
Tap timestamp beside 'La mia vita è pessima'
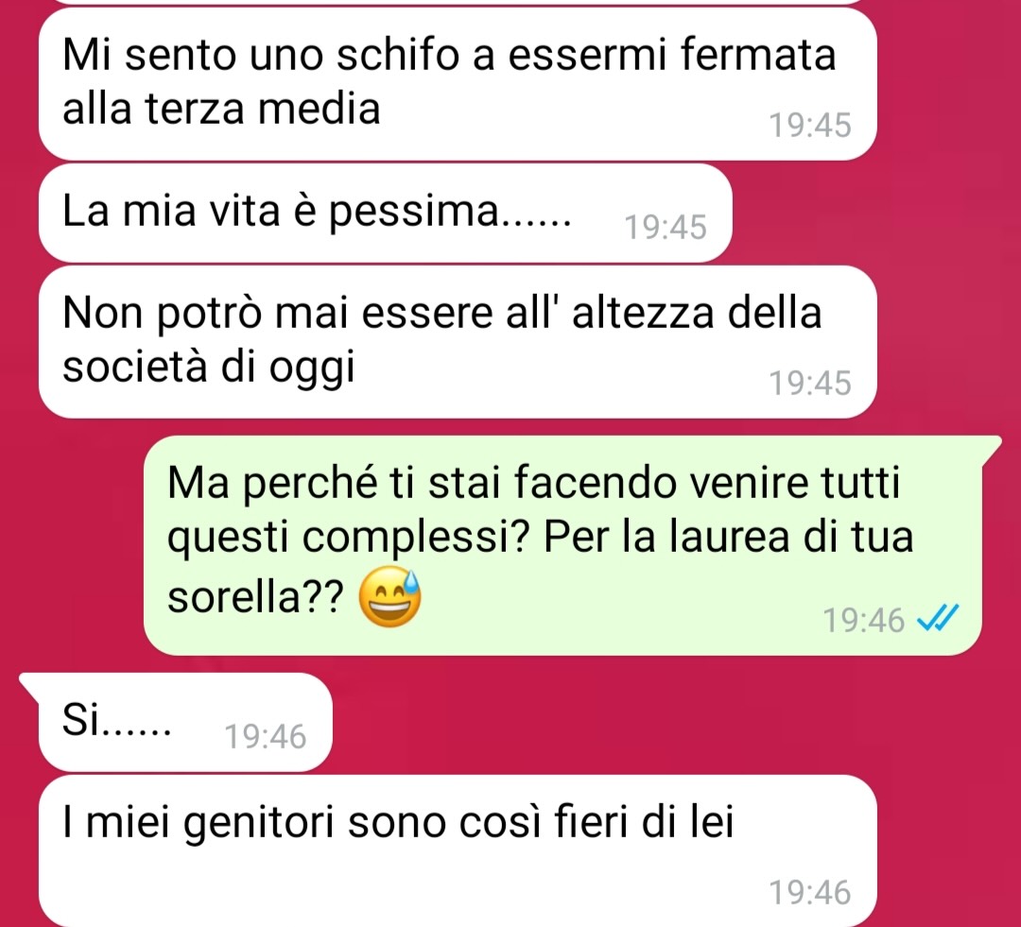666,227
